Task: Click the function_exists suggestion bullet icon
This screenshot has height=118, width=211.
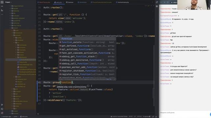Action: click(x=60, y=42)
